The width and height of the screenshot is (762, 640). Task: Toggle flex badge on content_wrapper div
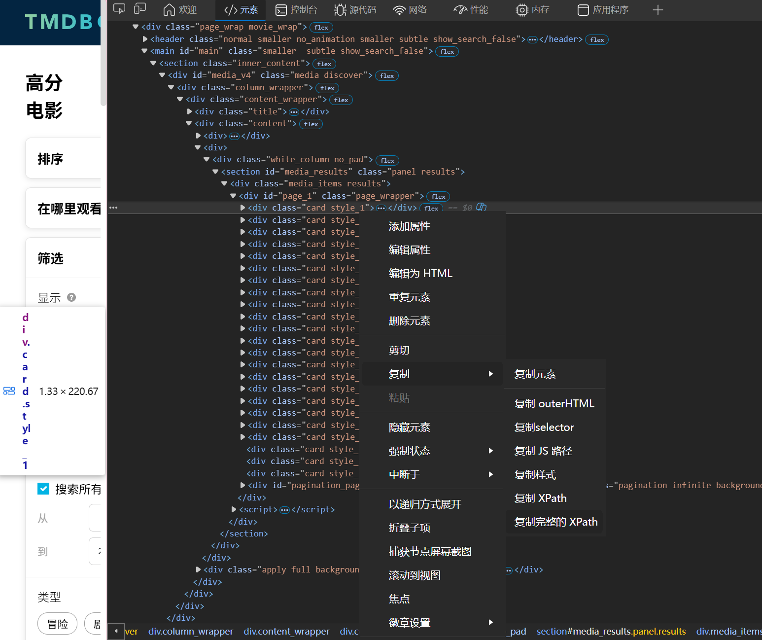(x=341, y=100)
